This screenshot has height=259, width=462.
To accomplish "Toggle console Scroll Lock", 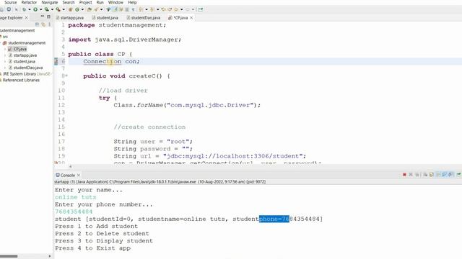I will point(432,174).
